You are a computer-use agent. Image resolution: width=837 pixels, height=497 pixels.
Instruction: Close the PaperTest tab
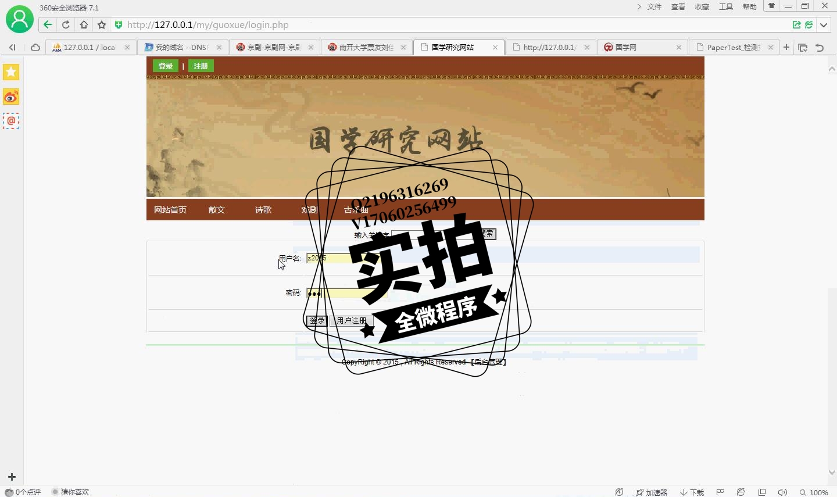[771, 48]
